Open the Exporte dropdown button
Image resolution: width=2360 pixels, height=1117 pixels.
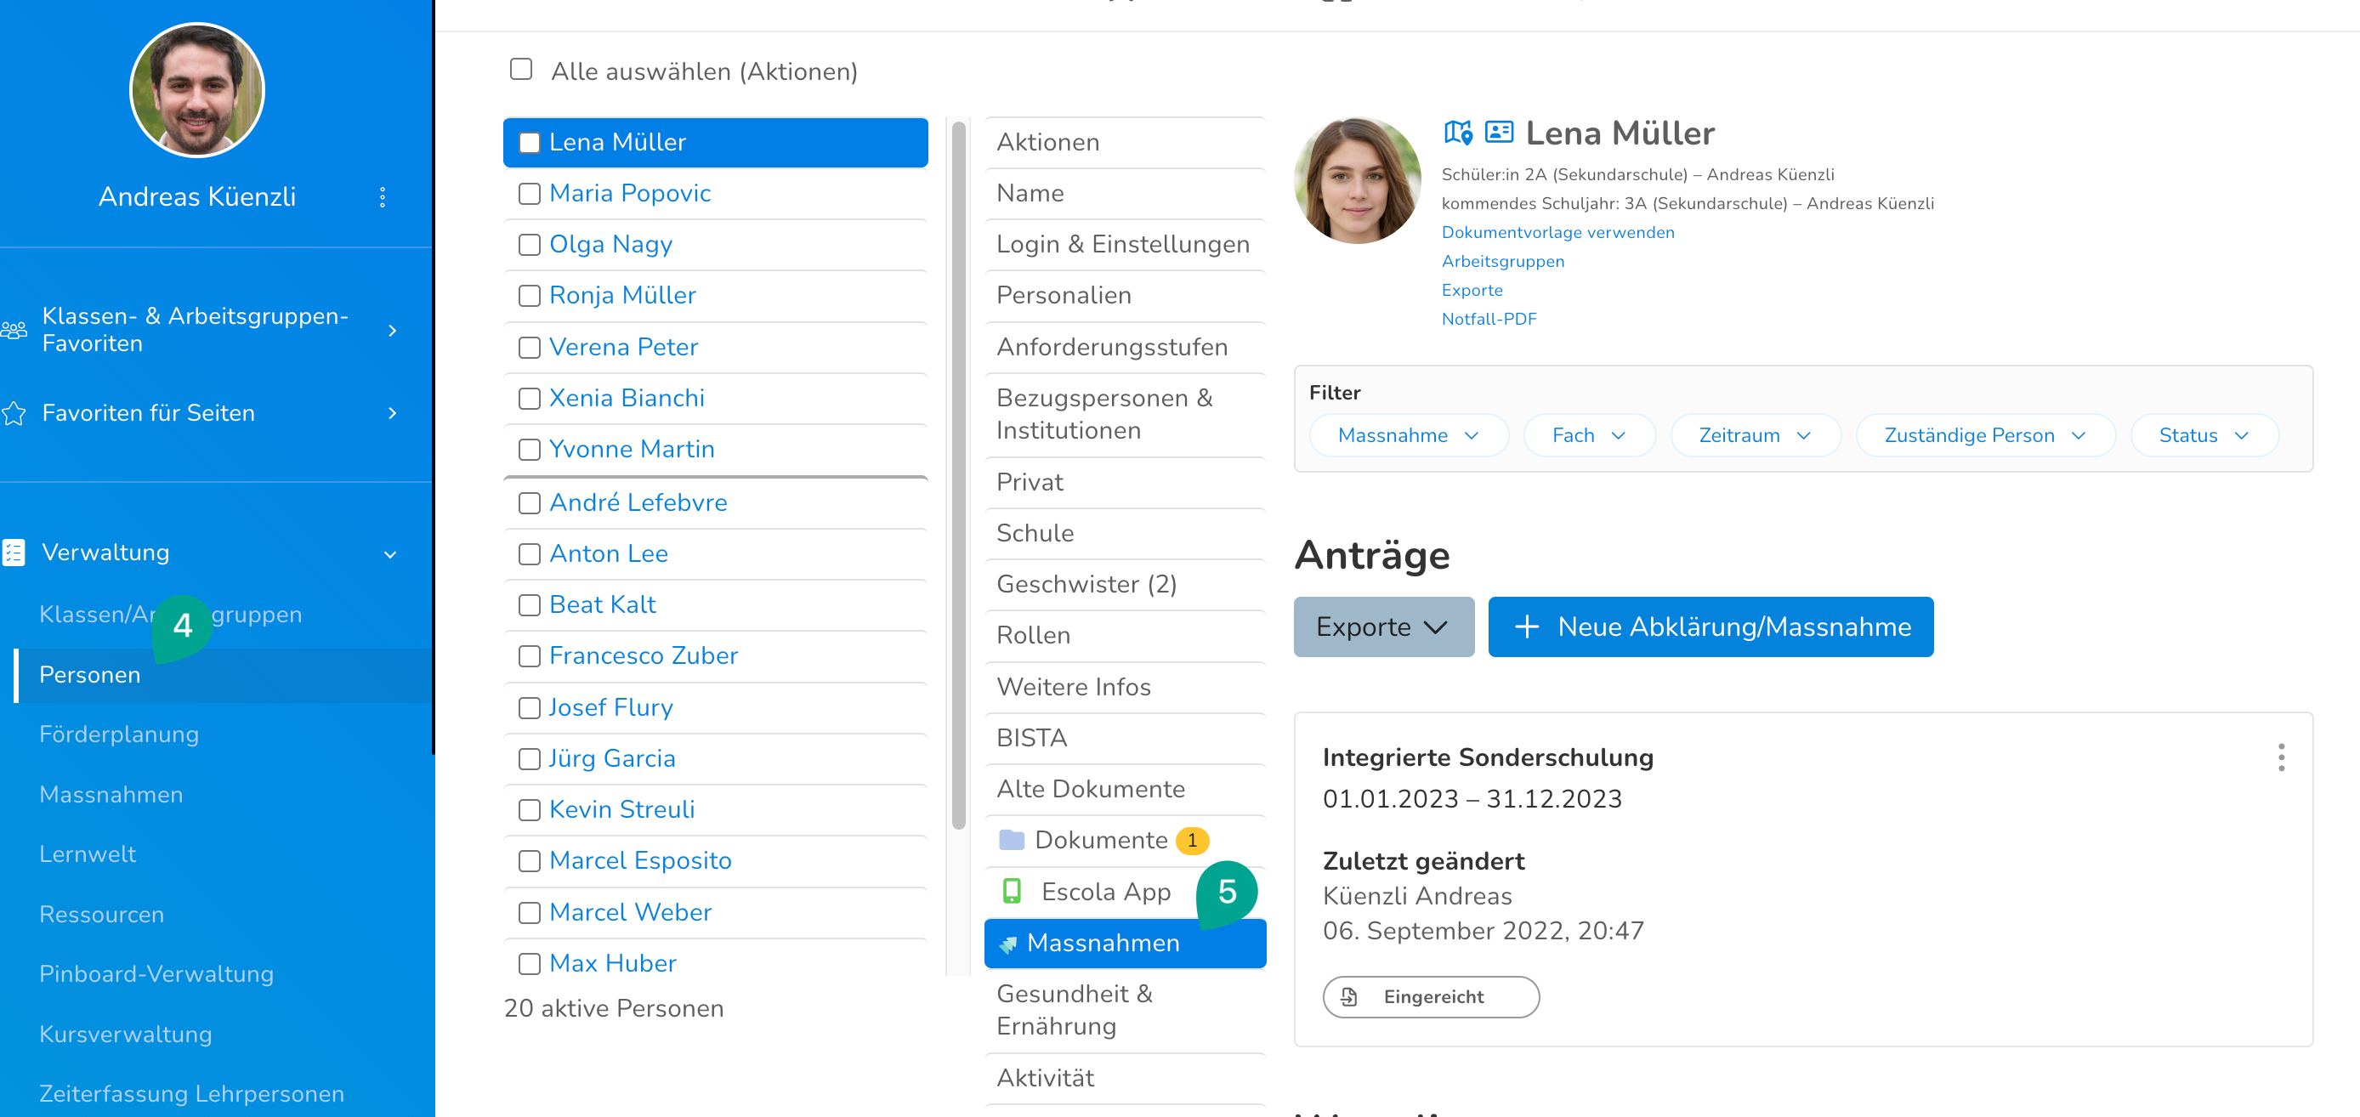tap(1382, 627)
